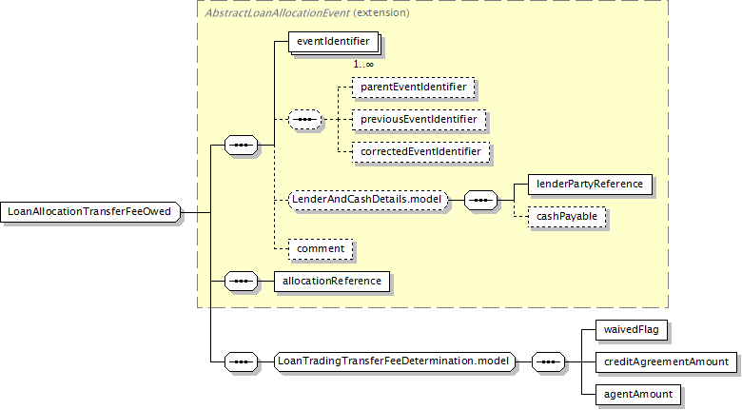Select the parentEventIdentifier optional element
742x410 pixels.
tap(413, 88)
